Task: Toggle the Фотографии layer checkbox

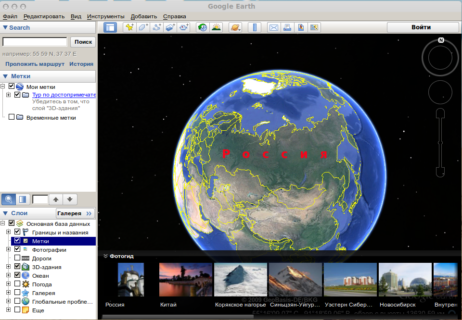Action: pos(17,249)
